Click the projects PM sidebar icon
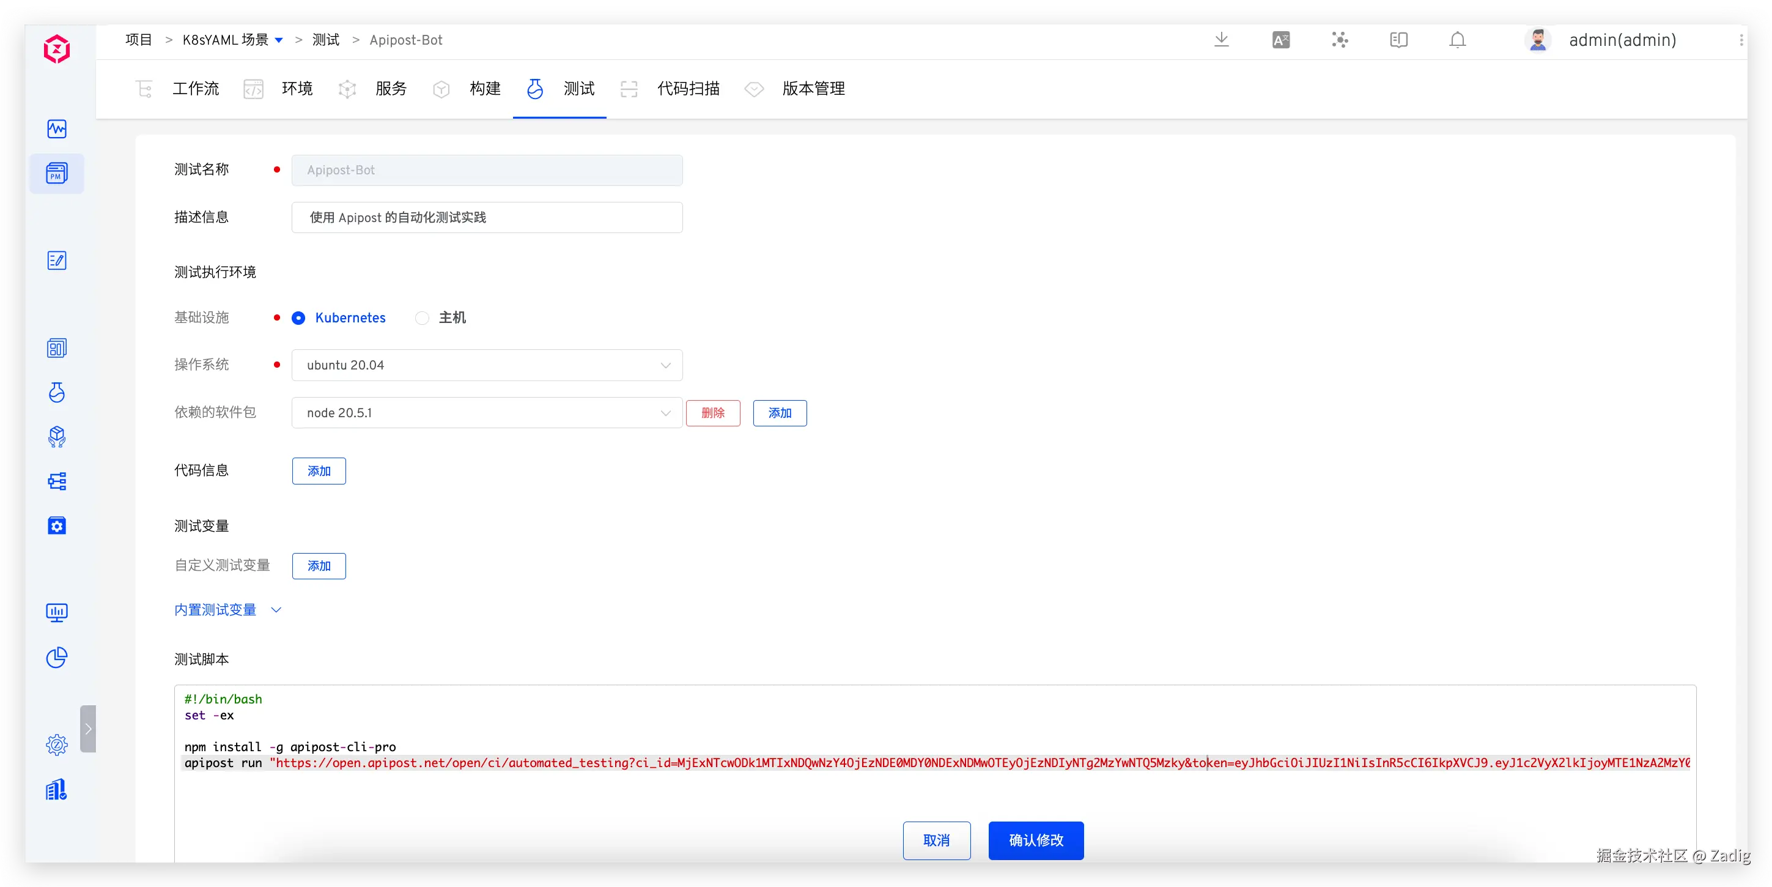 point(56,173)
